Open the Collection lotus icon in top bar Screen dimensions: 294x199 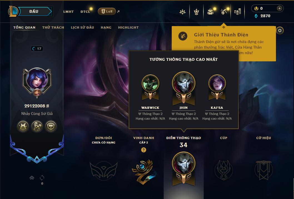pos(183,12)
